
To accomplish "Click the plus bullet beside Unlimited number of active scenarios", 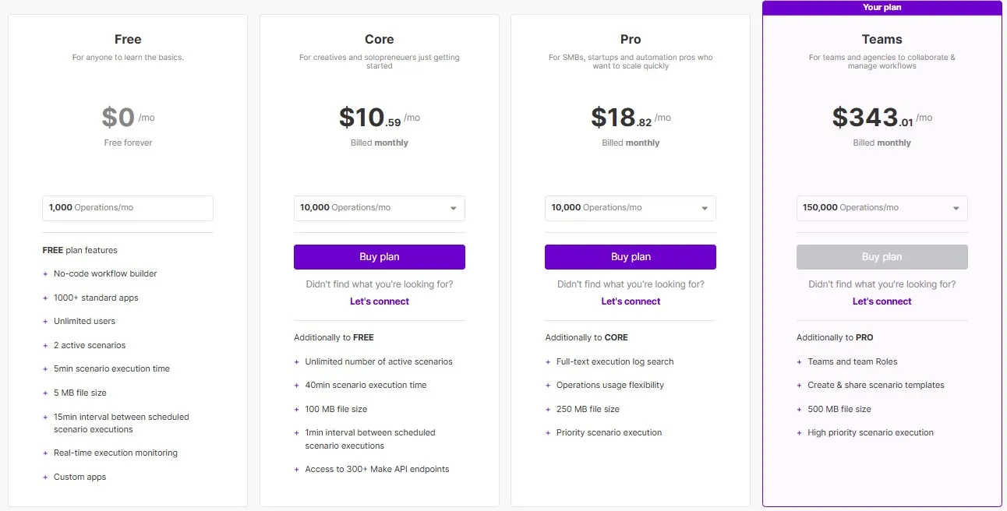I will [297, 362].
